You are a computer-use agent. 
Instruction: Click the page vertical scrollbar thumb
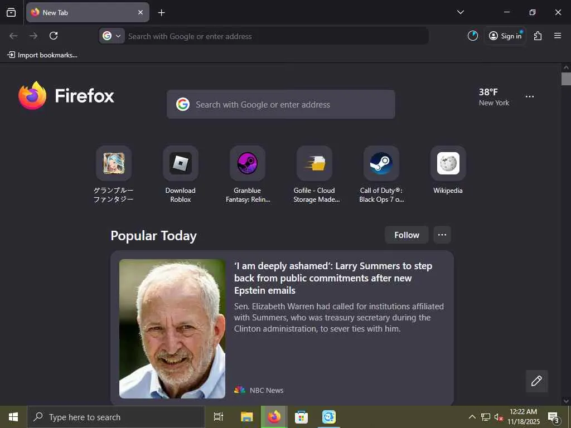[566, 79]
